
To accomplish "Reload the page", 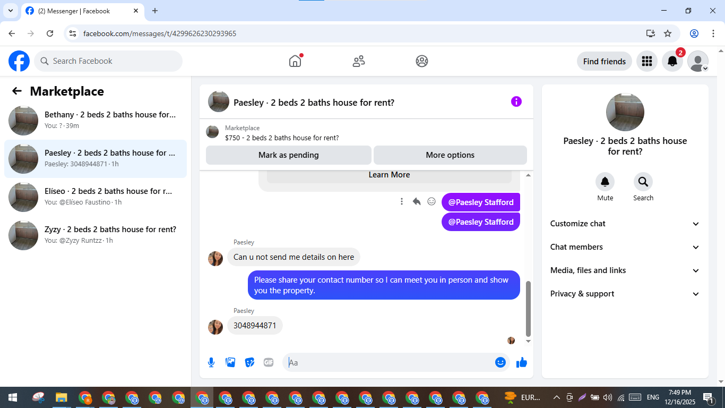I will click(x=50, y=33).
